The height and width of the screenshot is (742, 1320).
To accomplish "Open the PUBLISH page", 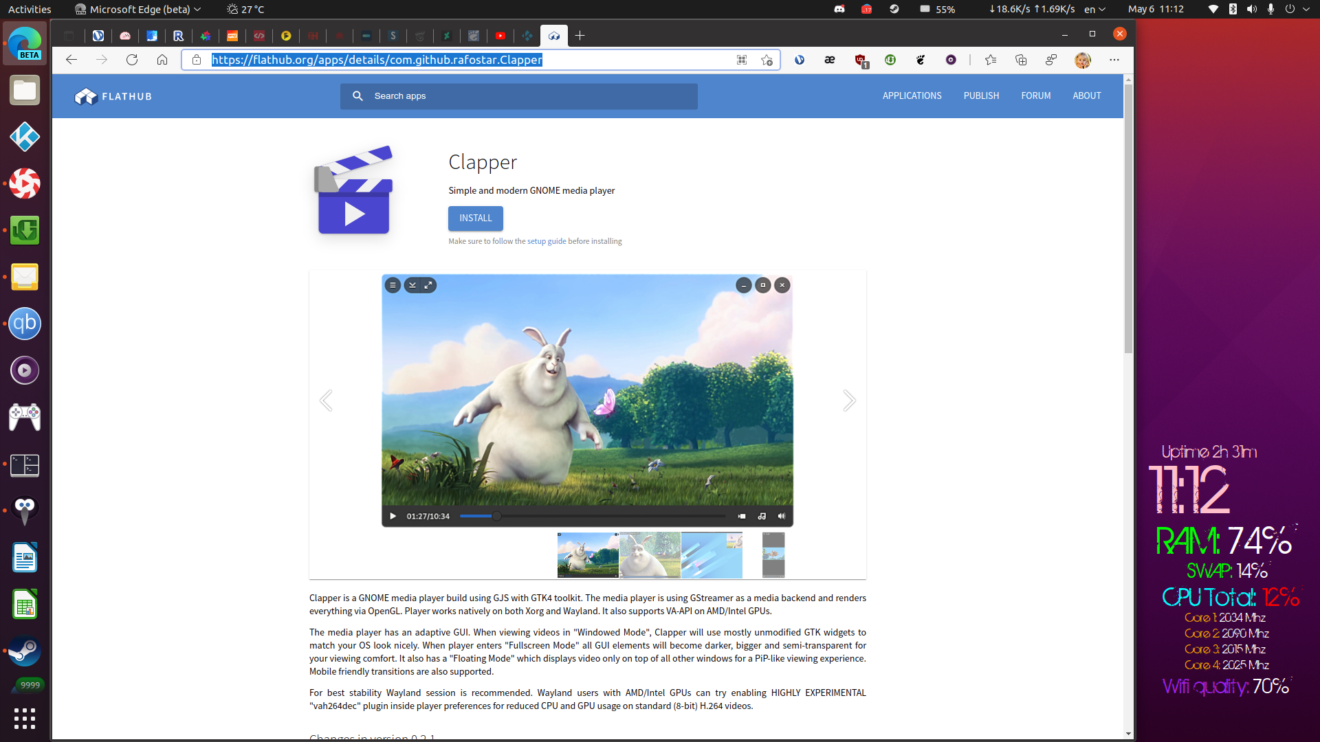I will point(981,95).
